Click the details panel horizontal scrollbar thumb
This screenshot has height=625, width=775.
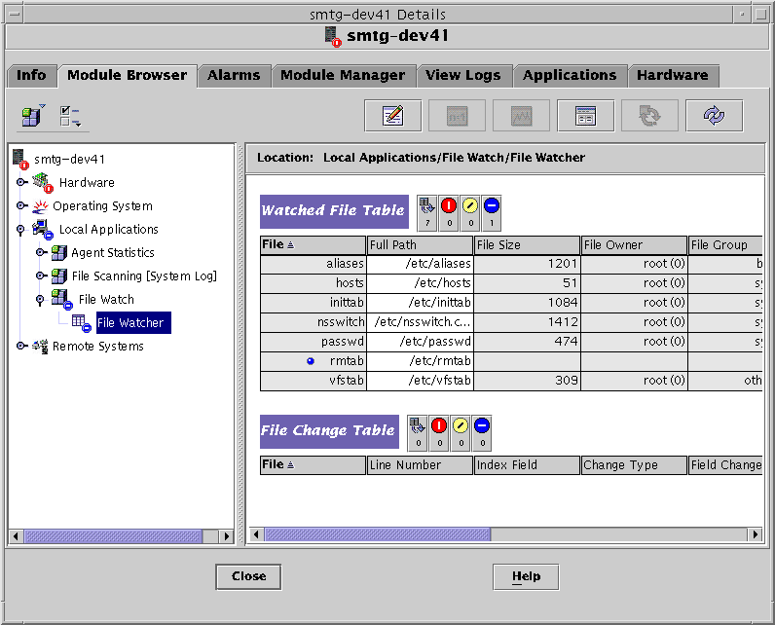[378, 534]
